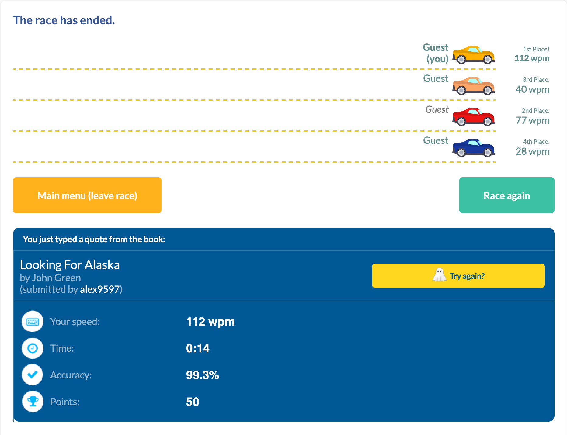Screen dimensions: 567x435
Task: Click the blue car in fourth place
Action: click(x=473, y=148)
